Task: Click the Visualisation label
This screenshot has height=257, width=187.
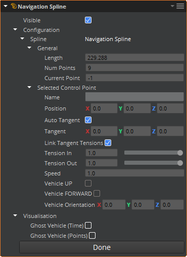Action: (x=40, y=216)
